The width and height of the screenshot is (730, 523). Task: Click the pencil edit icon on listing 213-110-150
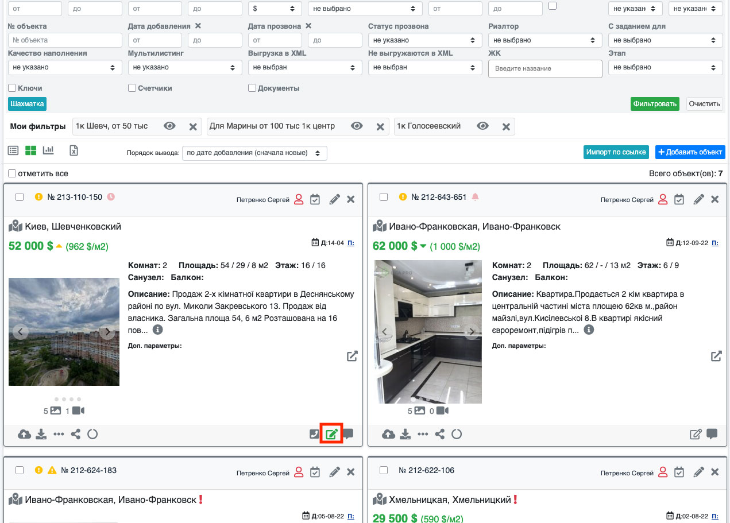pyautogui.click(x=334, y=199)
